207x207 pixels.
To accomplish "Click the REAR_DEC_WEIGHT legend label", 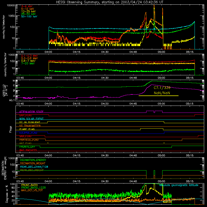I will click(x=32, y=170).
